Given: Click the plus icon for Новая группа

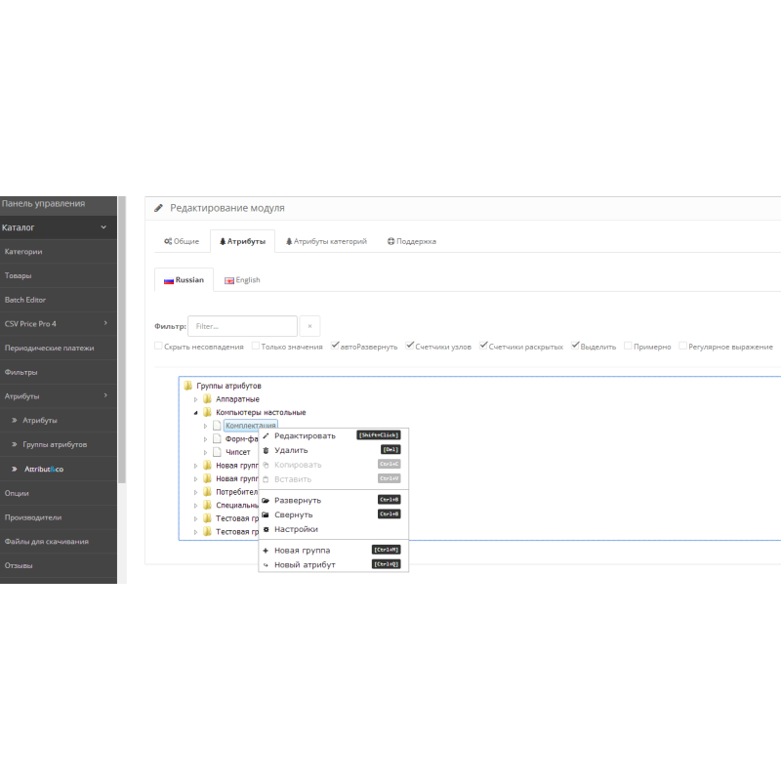Looking at the screenshot, I should 266,550.
